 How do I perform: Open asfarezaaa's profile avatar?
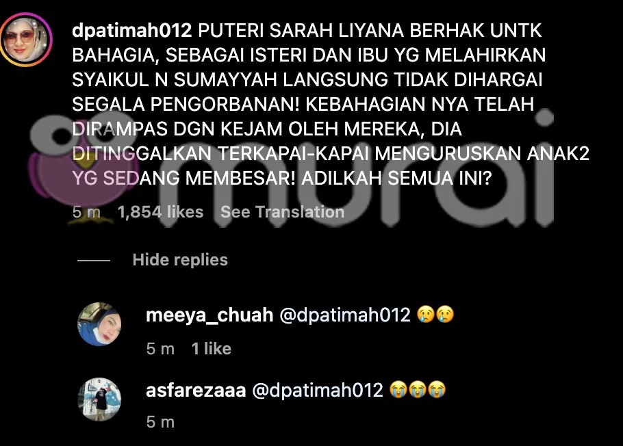(99, 399)
